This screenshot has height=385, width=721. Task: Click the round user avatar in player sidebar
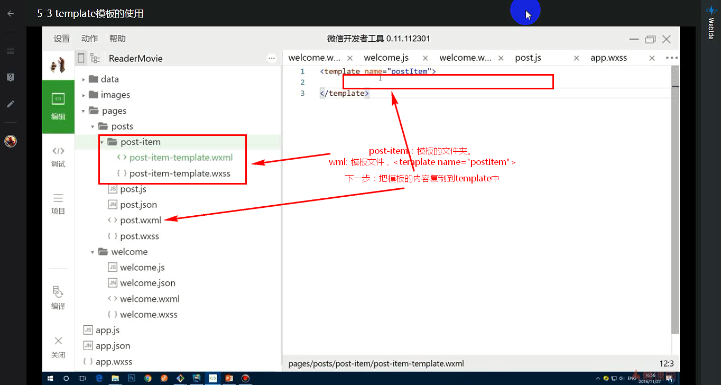click(x=11, y=141)
